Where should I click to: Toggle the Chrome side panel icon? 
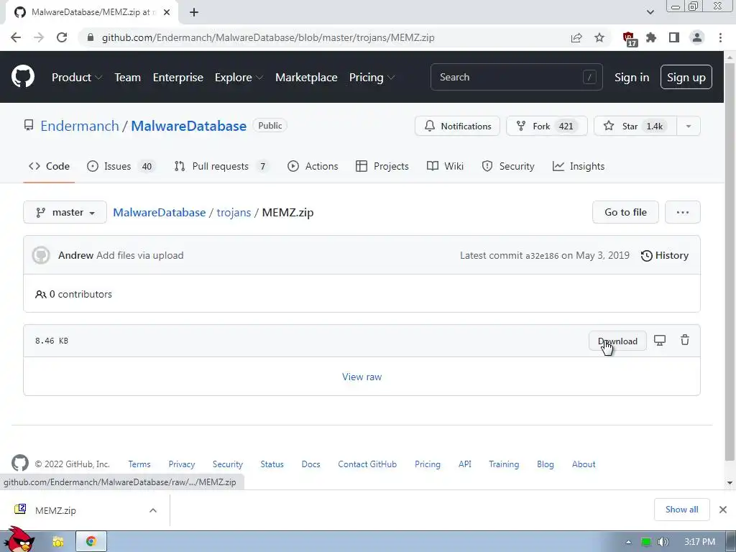coord(674,37)
